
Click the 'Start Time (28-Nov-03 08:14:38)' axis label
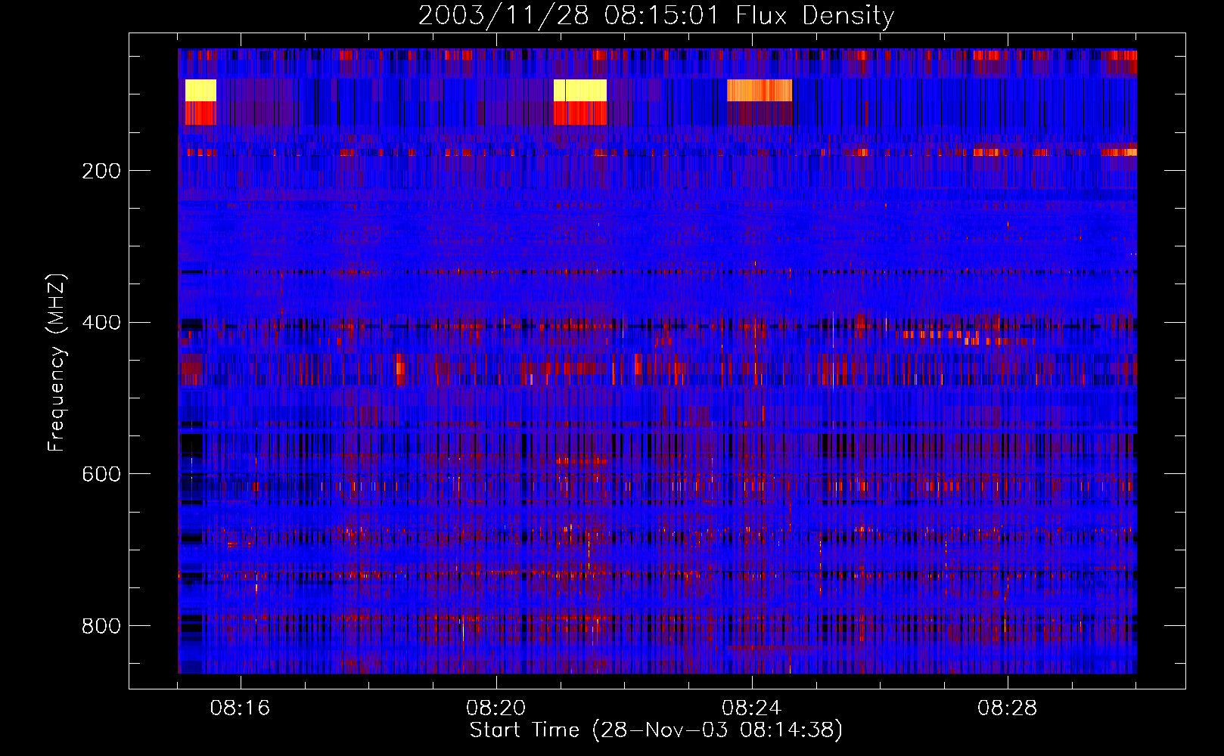point(656,730)
